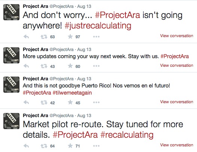This screenshot has width=197, height=152.
Task: Favorite the 'Market pilot re-route' tweet
Action: click(x=70, y=146)
